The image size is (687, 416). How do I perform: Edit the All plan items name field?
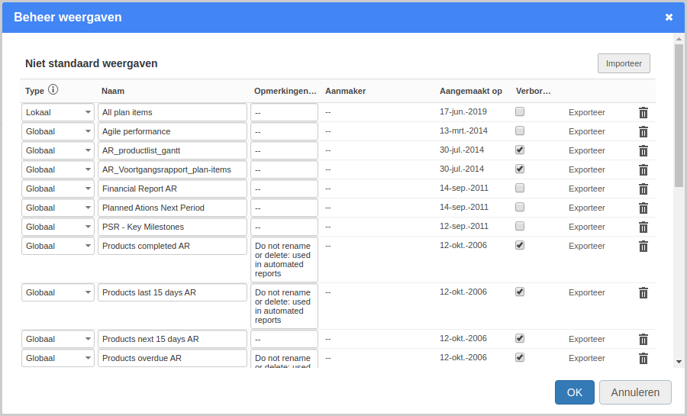[173, 112]
